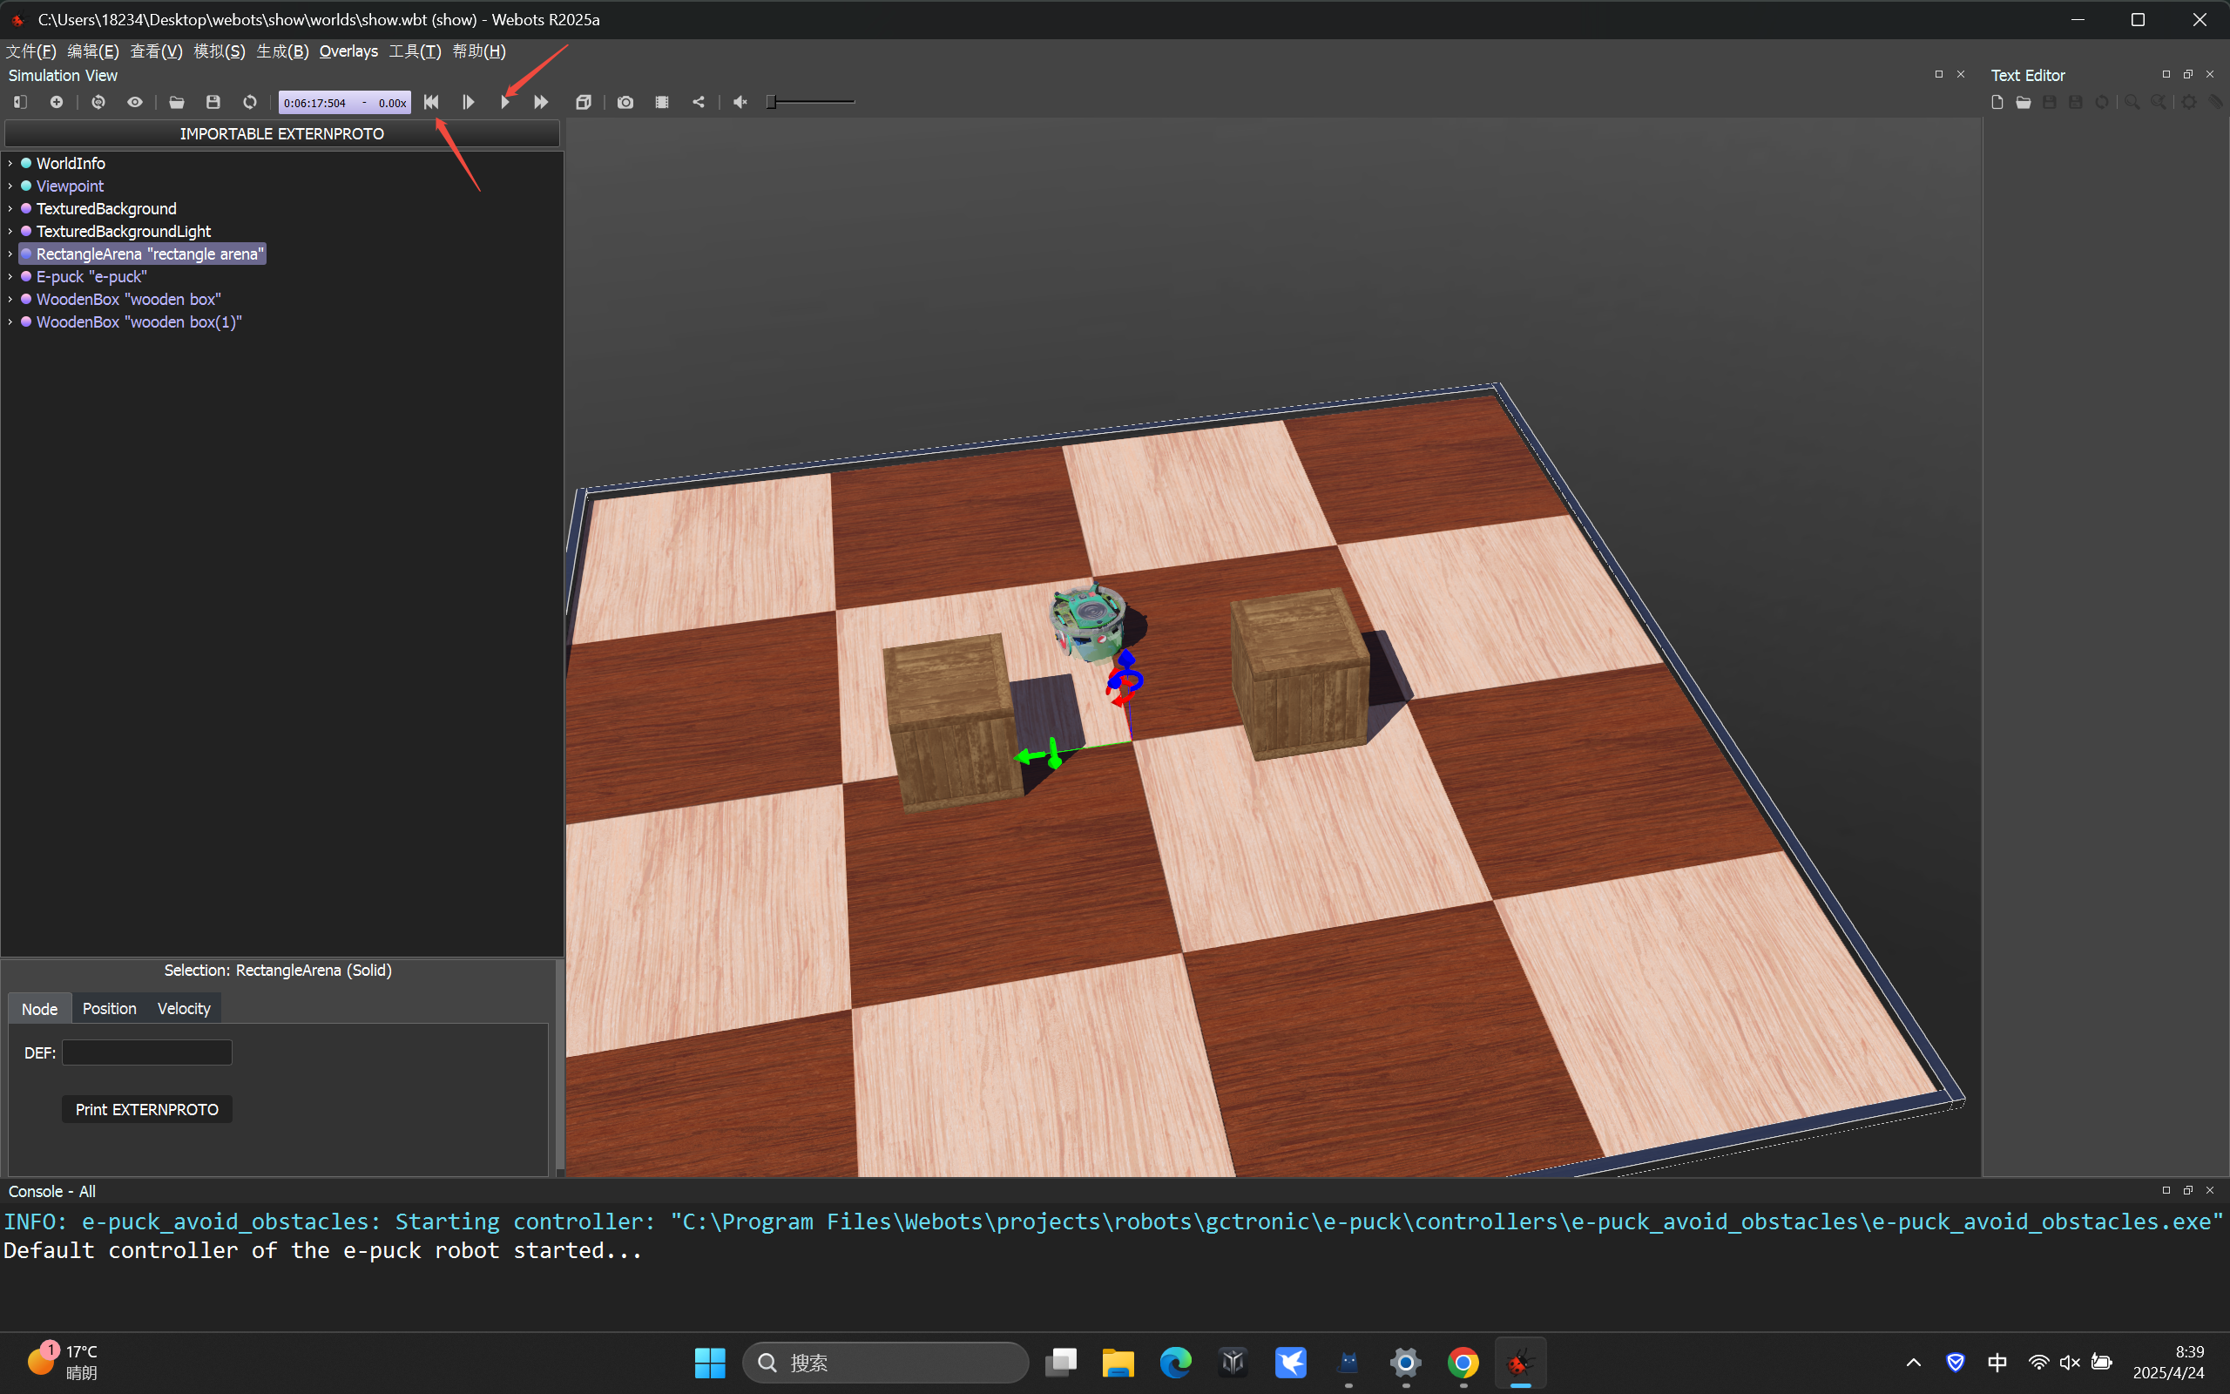Image resolution: width=2230 pixels, height=1394 pixels.
Task: Expand the E-puck "e-puck" node
Action: [10, 276]
